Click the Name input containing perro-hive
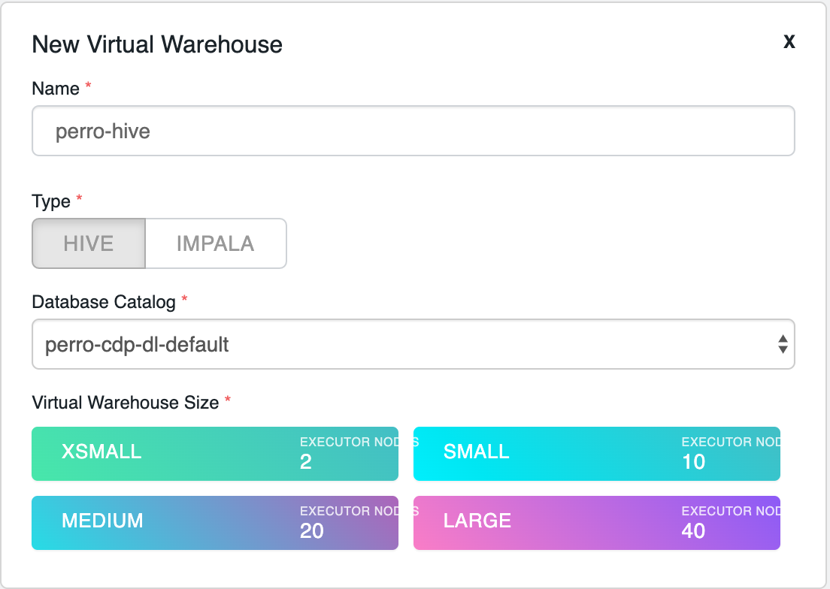The height and width of the screenshot is (589, 830). pos(413,131)
